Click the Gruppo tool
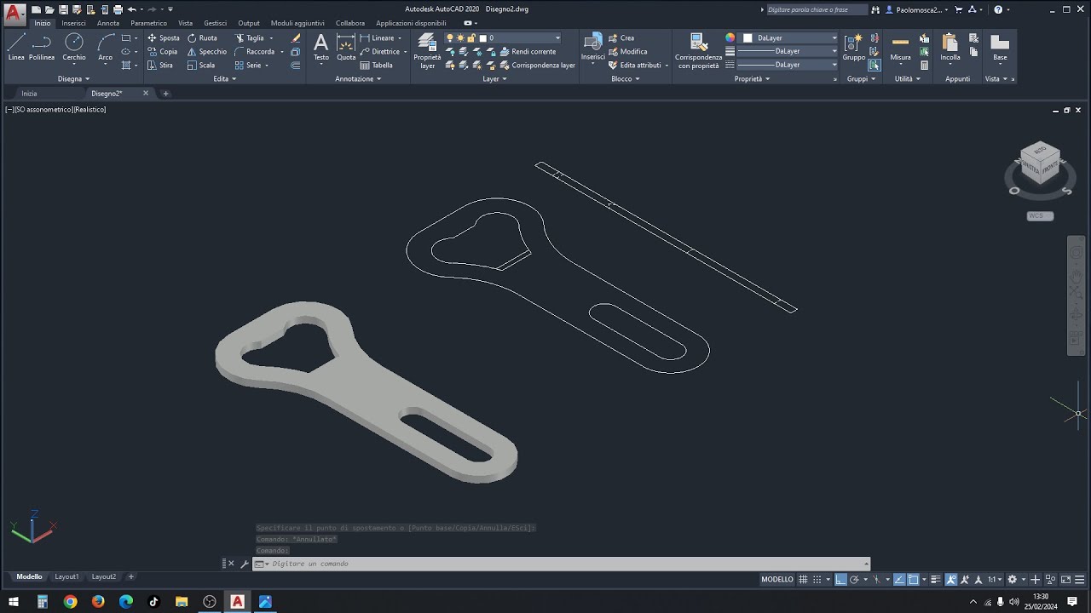The image size is (1091, 613). [853, 47]
